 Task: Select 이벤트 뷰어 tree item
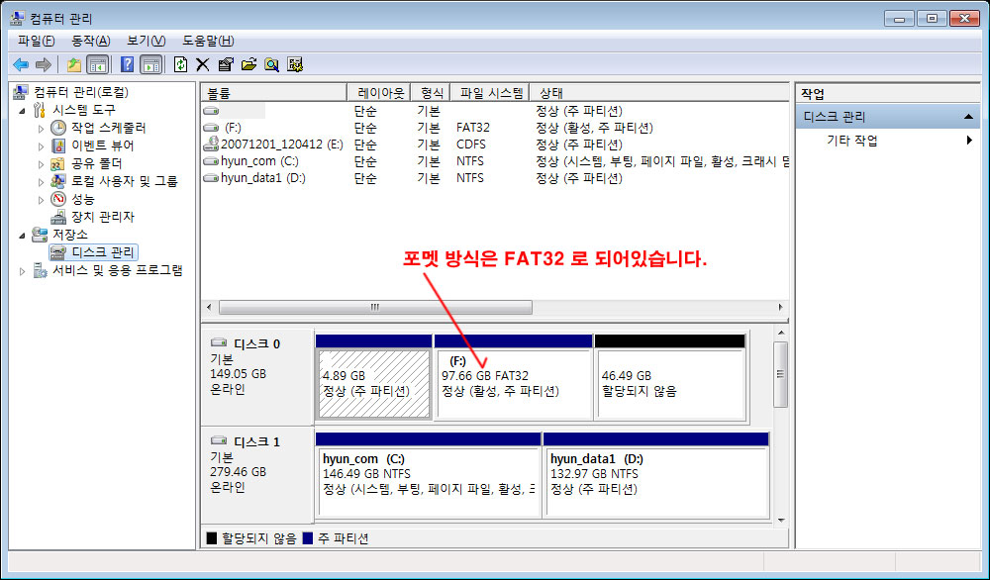102,145
